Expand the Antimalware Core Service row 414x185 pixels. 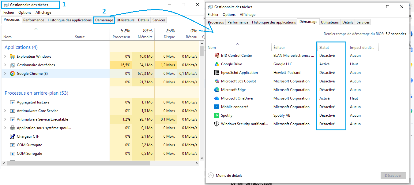pos(5,111)
